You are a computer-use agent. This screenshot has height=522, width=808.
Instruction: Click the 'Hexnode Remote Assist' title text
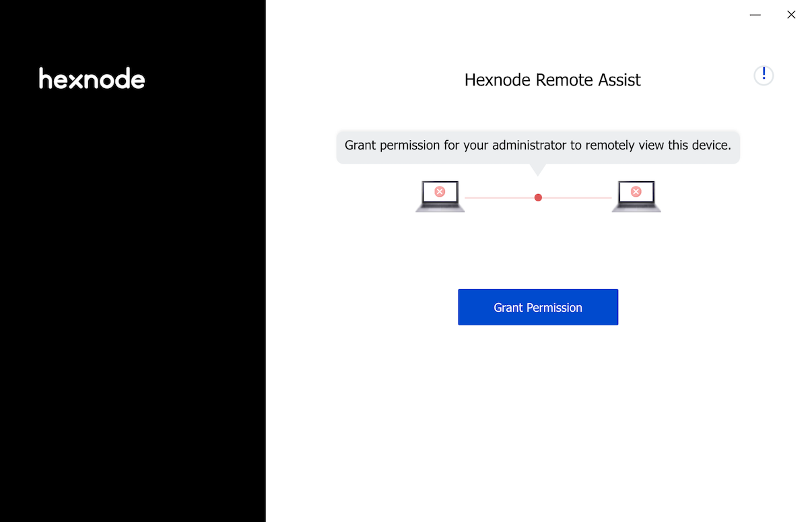(x=553, y=80)
